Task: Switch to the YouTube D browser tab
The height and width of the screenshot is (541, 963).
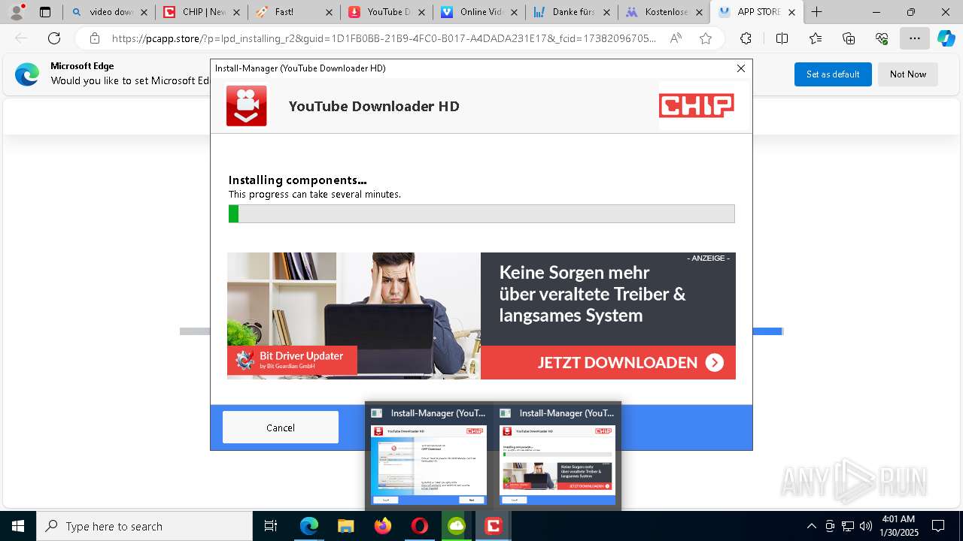Action: point(387,12)
